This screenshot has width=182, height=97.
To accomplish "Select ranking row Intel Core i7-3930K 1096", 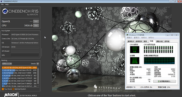I will (x=19, y=73).
